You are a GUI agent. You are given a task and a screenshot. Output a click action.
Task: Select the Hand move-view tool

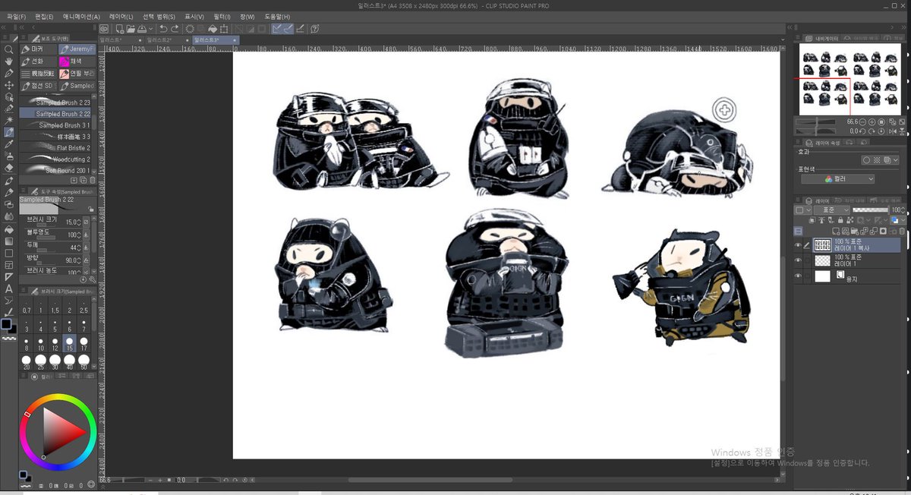pyautogui.click(x=9, y=61)
